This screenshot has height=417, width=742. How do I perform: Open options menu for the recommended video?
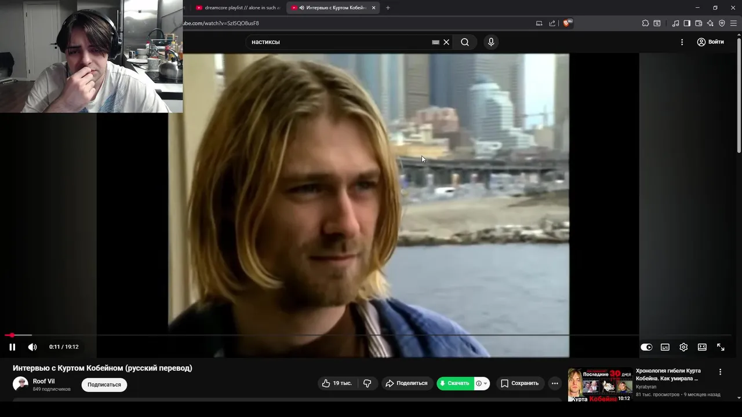coord(721,372)
